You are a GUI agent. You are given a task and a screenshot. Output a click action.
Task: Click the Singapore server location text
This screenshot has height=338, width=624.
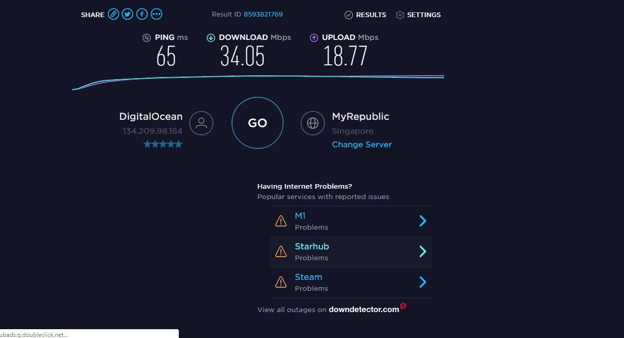(353, 131)
